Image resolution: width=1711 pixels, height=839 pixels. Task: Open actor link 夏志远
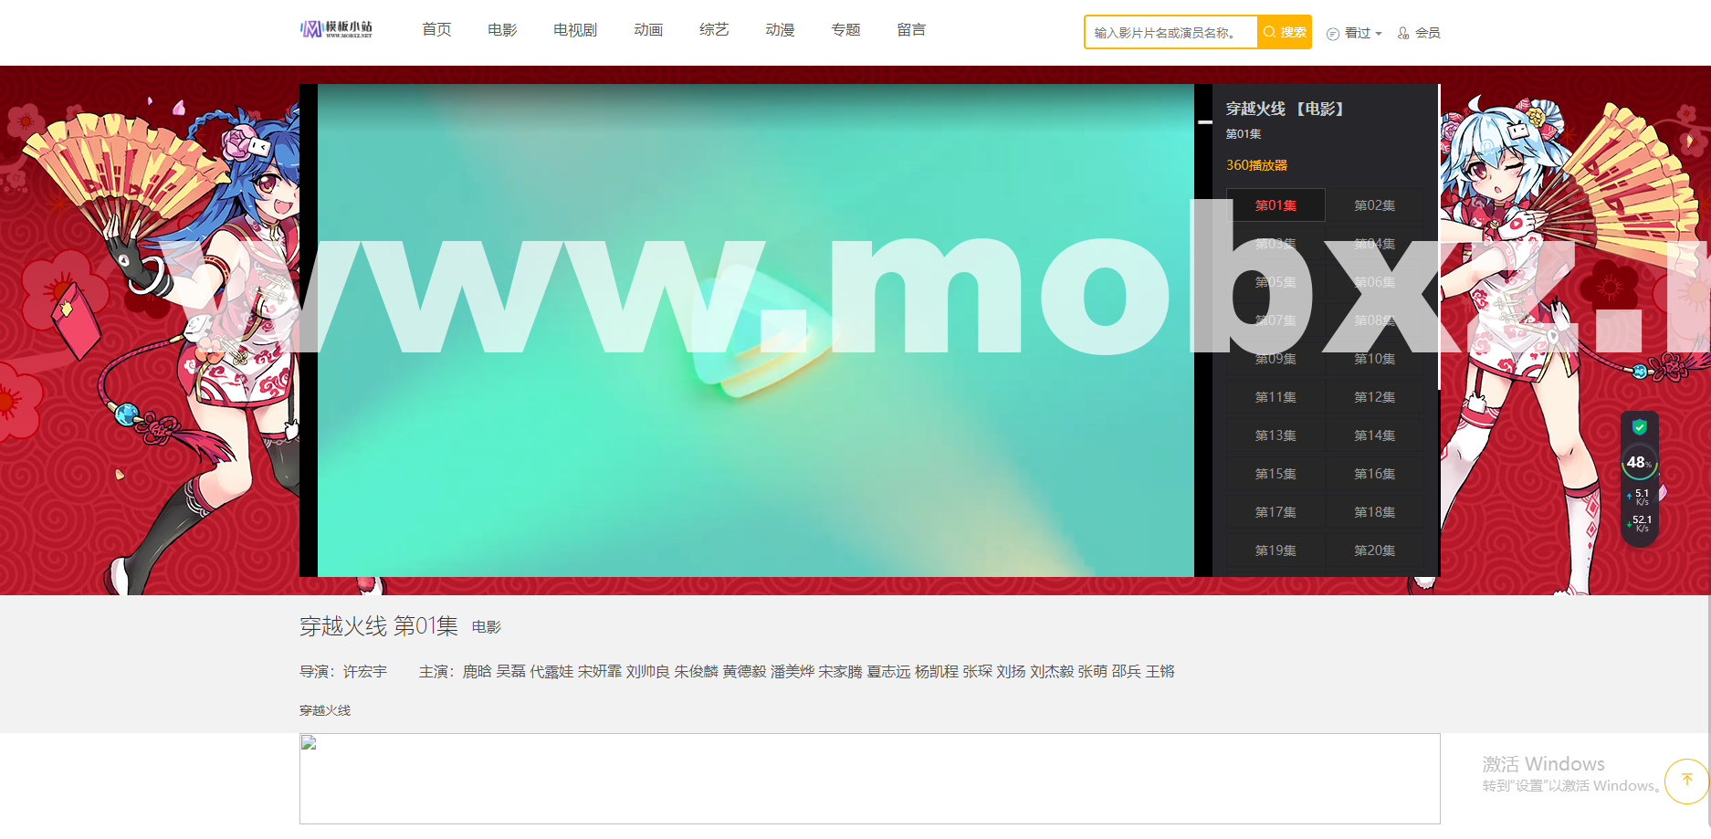[x=888, y=672]
